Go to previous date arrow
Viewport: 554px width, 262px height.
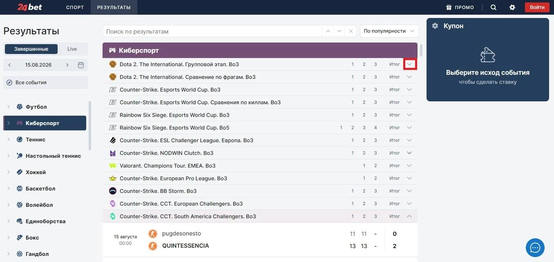(x=10, y=65)
